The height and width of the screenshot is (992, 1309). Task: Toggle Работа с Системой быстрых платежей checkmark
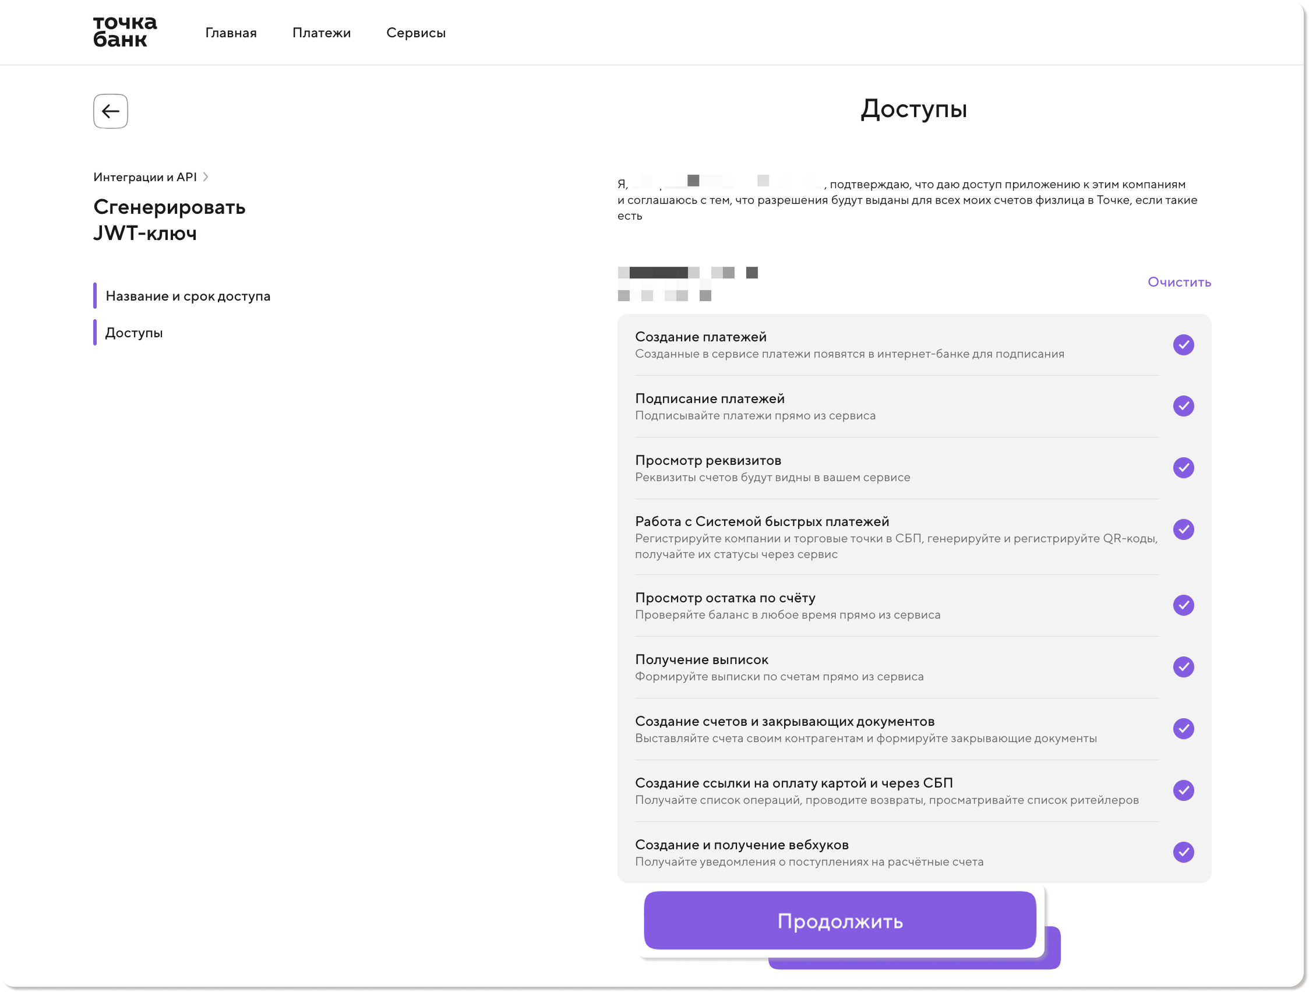tap(1183, 529)
